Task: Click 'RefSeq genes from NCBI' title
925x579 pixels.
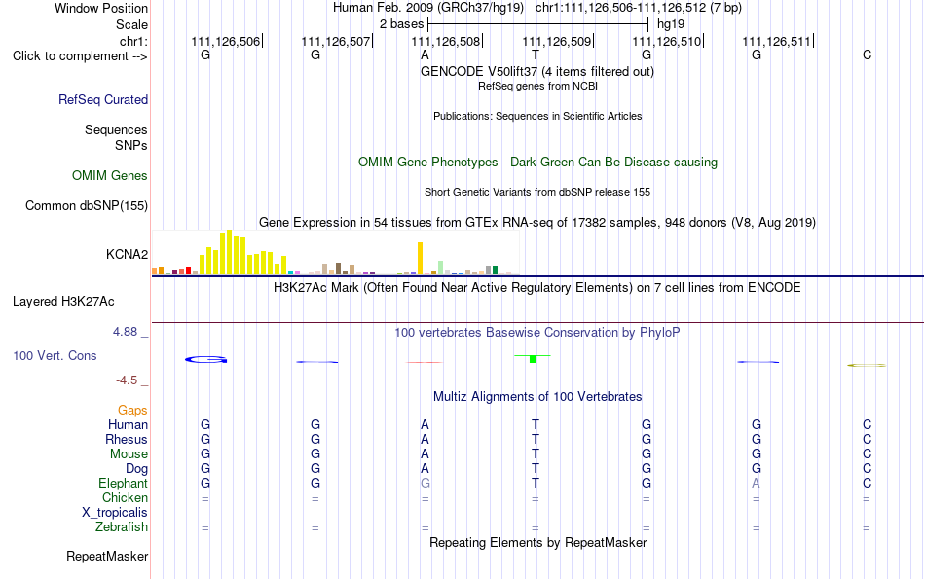Action: [538, 86]
